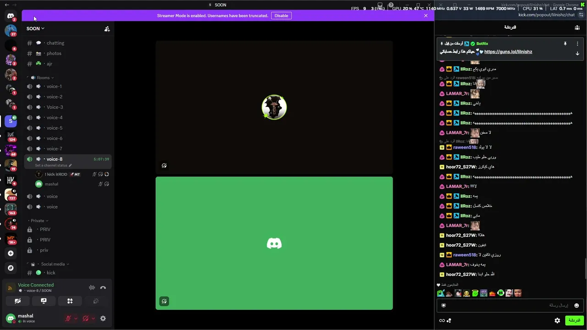Open noise suppression waveform icon

pos(92,288)
